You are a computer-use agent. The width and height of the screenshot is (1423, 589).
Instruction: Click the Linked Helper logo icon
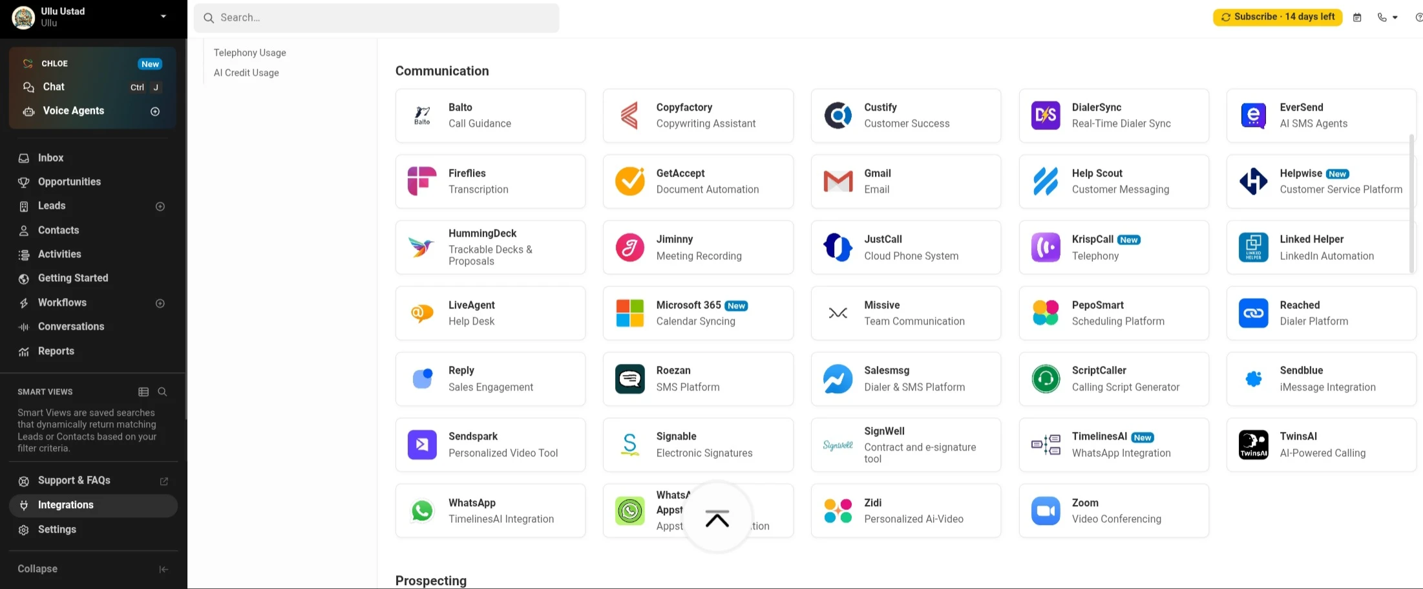click(x=1253, y=247)
